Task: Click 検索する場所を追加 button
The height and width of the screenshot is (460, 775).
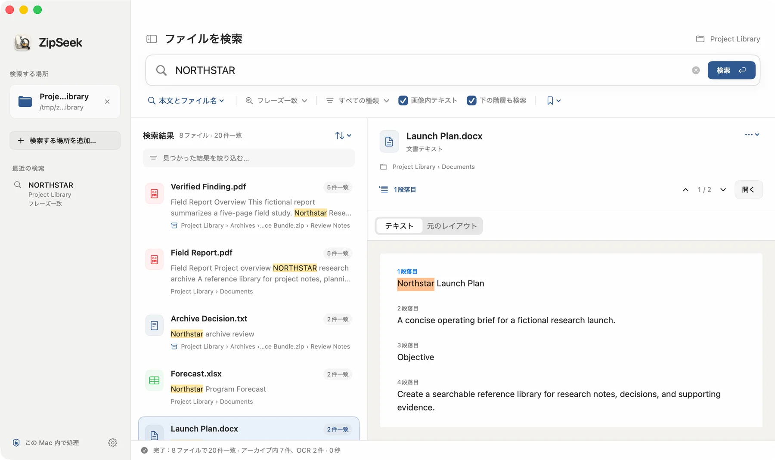Action: pyautogui.click(x=65, y=141)
